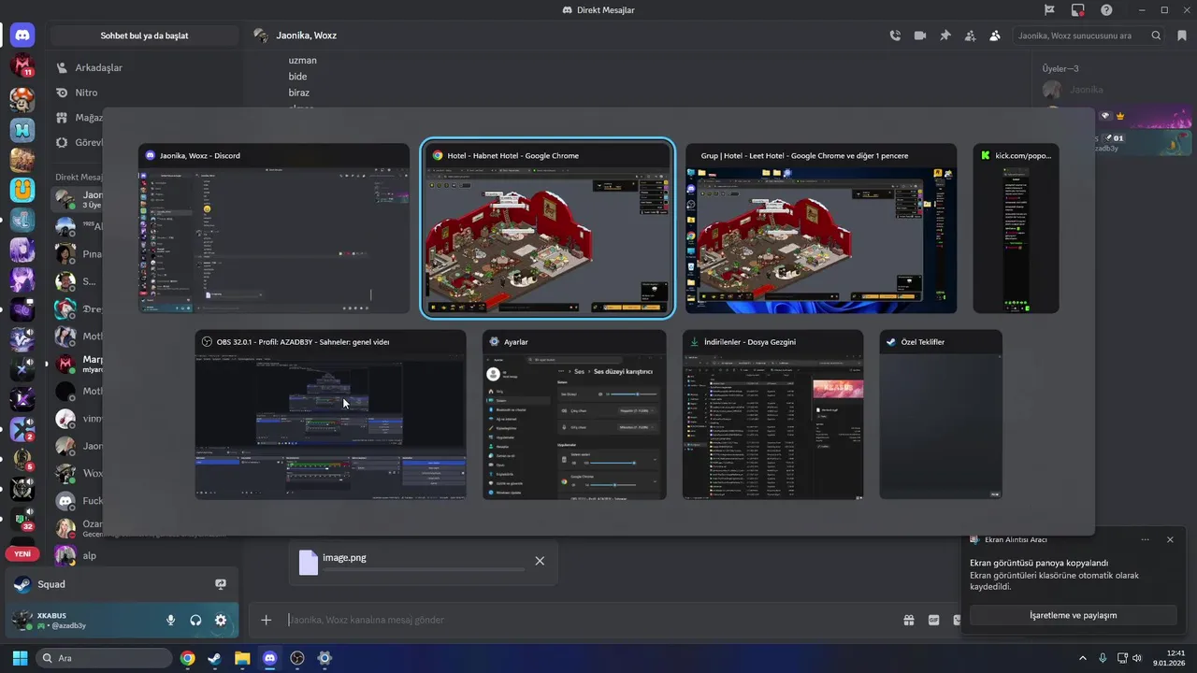This screenshot has width=1197, height=673.
Task: Start a video call in the chat header
Action: click(920, 36)
